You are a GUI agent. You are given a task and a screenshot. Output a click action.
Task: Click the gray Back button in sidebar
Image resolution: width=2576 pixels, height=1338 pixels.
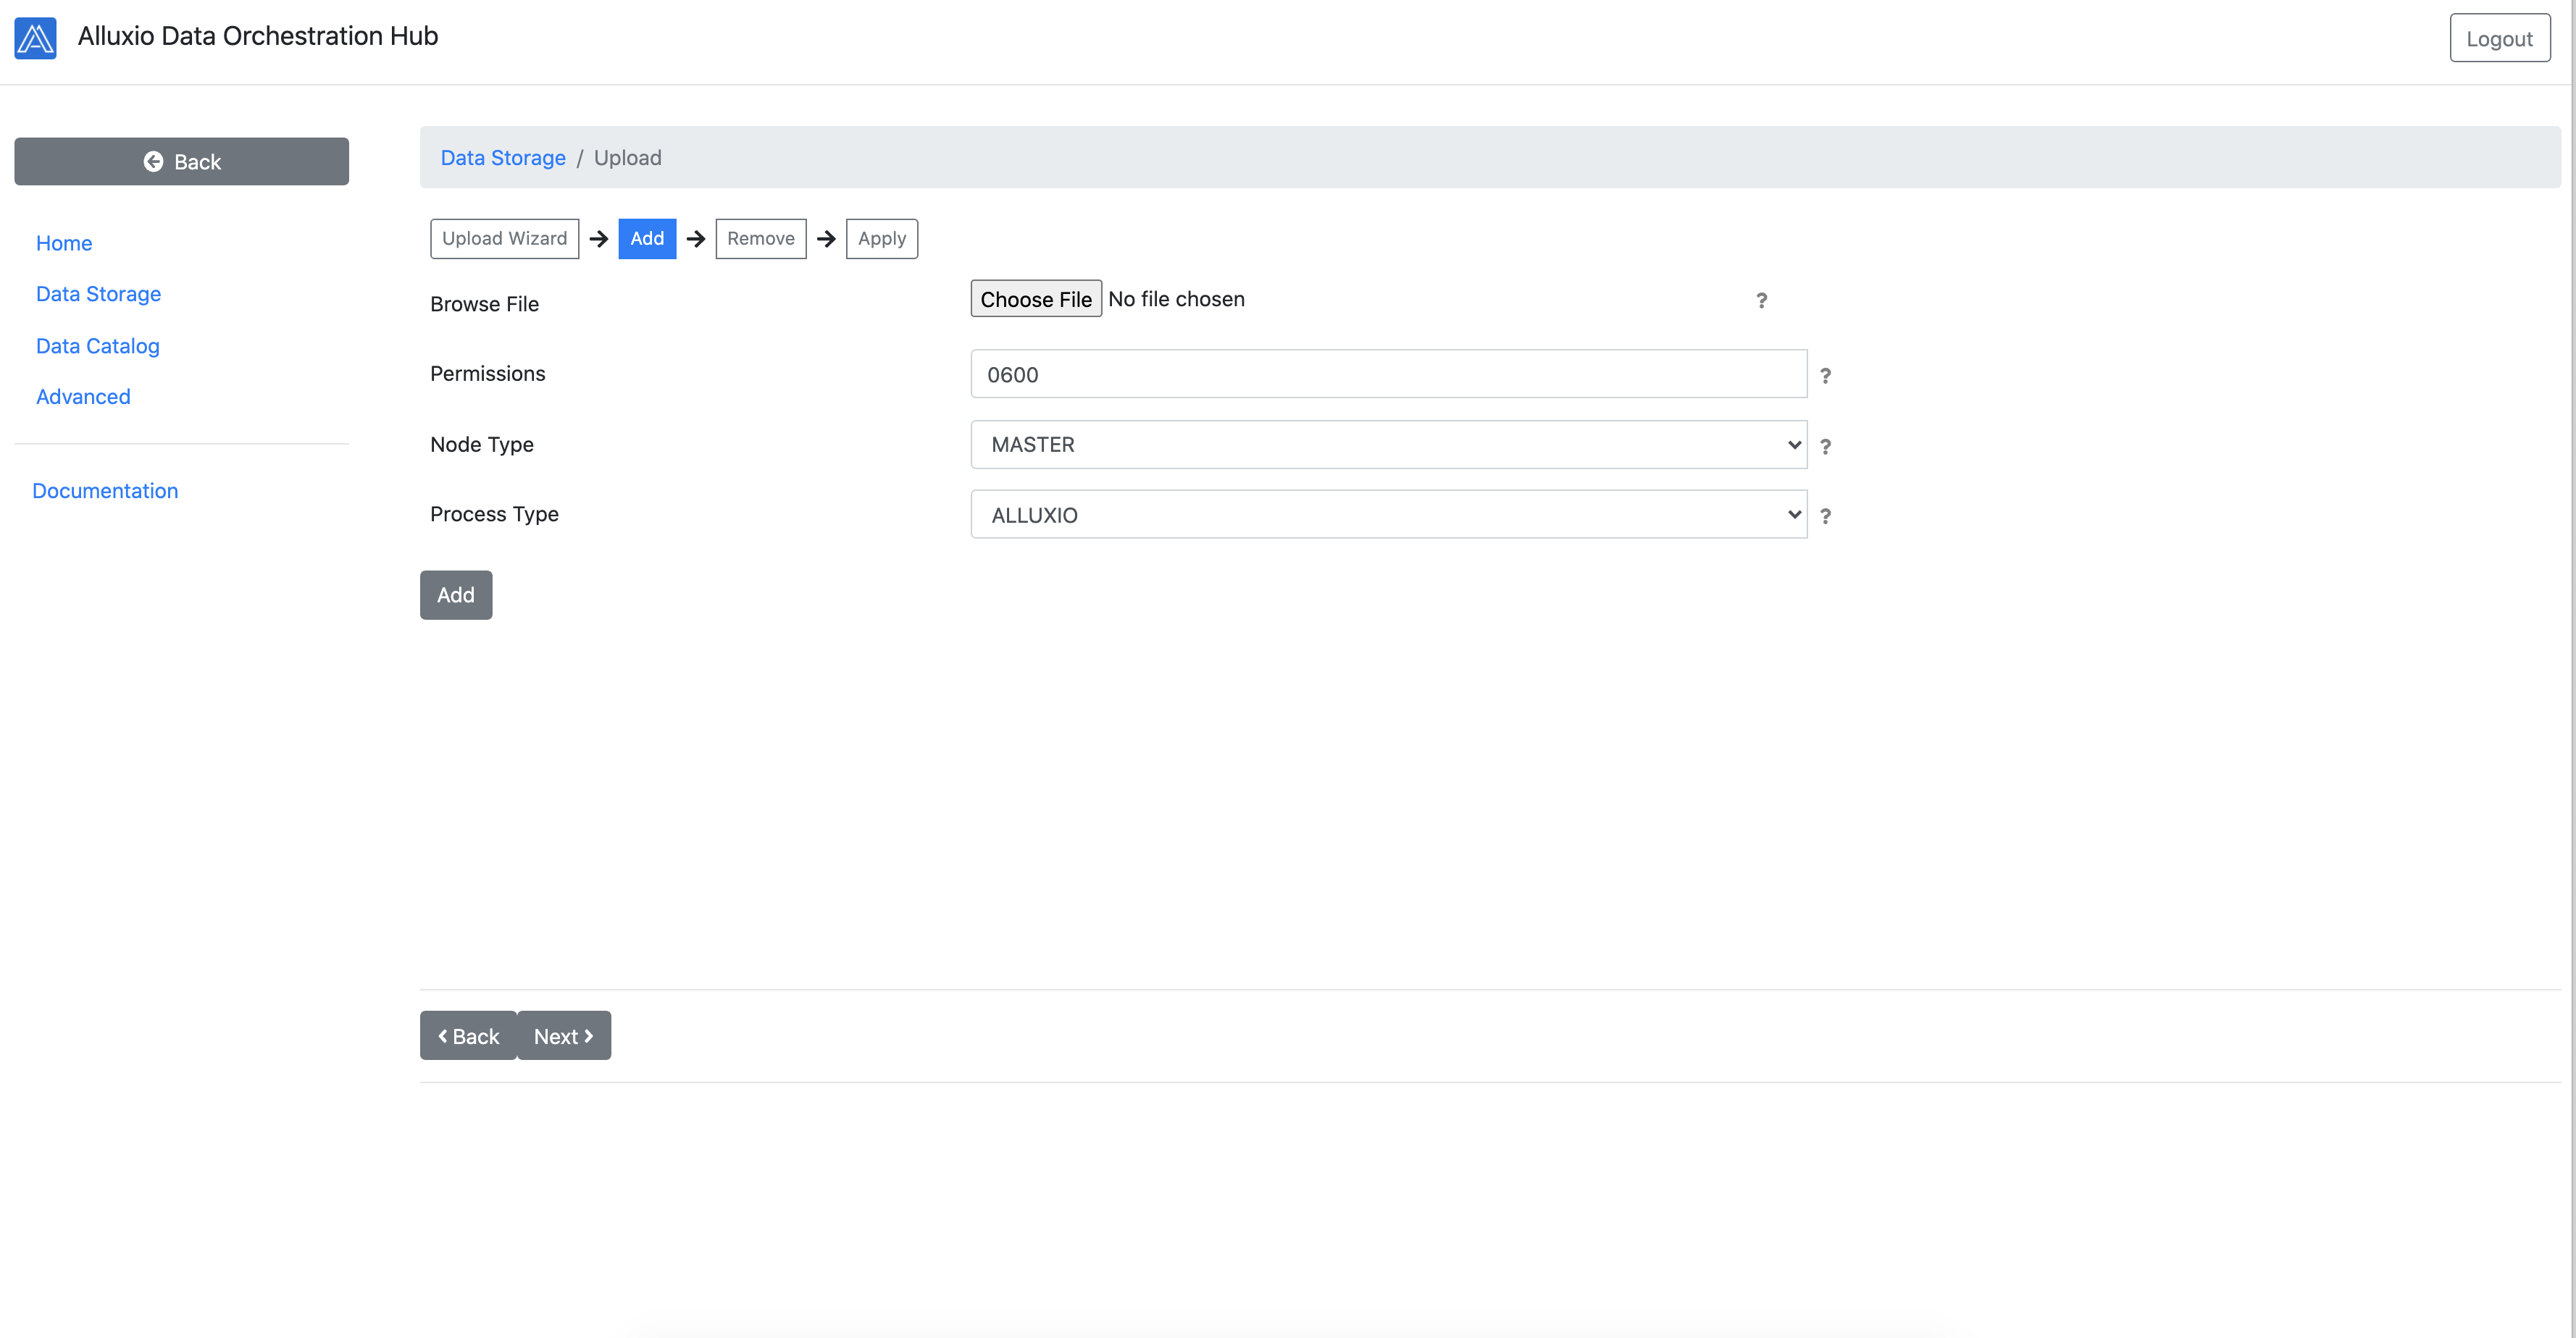[x=181, y=162]
